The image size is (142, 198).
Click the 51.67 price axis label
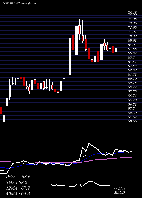pos(132,117)
